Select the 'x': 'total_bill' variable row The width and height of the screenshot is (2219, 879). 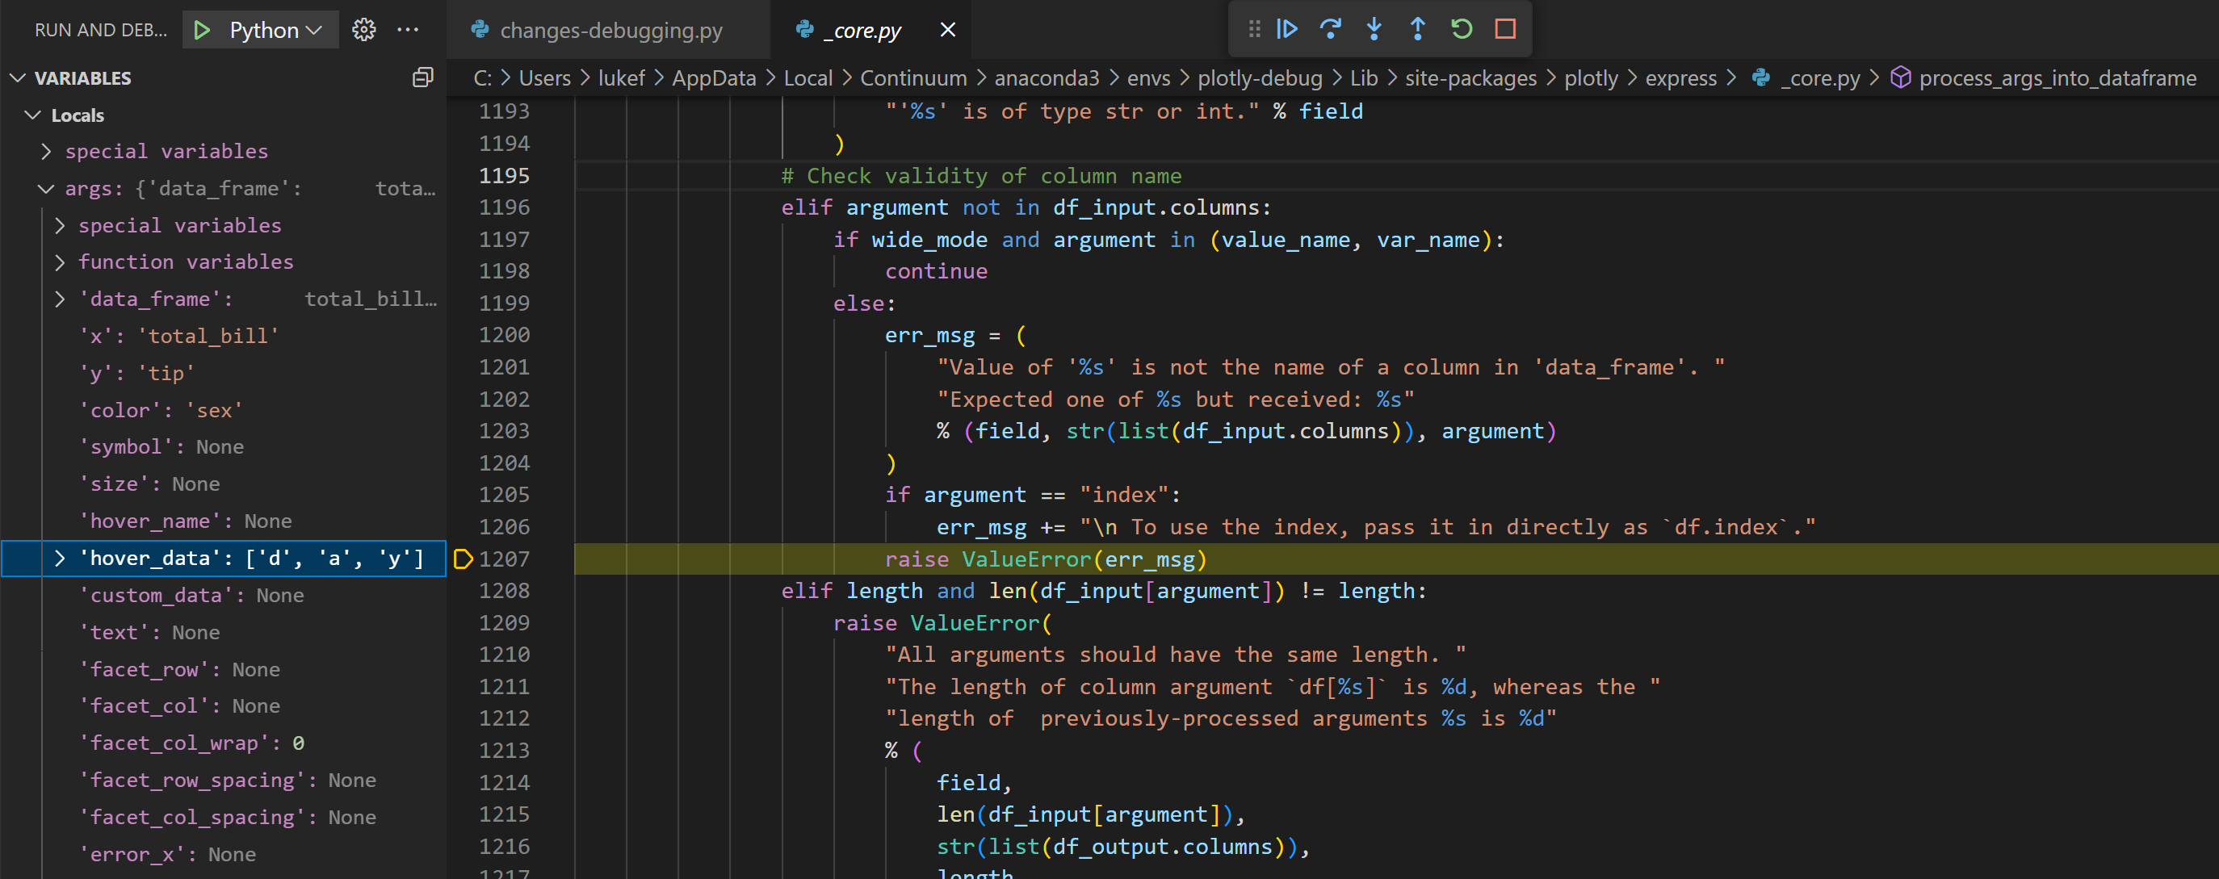pos(224,336)
